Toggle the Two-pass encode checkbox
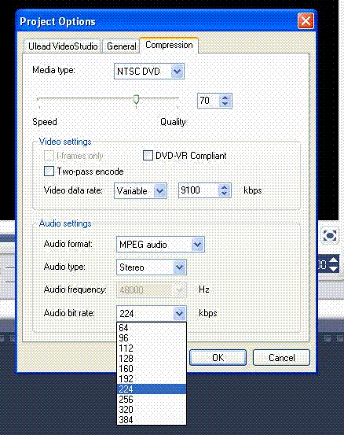The width and height of the screenshot is (344, 435). (49, 171)
